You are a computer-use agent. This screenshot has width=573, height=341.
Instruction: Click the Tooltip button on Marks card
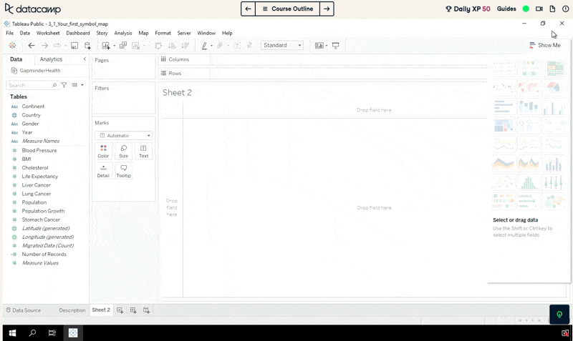[123, 171]
